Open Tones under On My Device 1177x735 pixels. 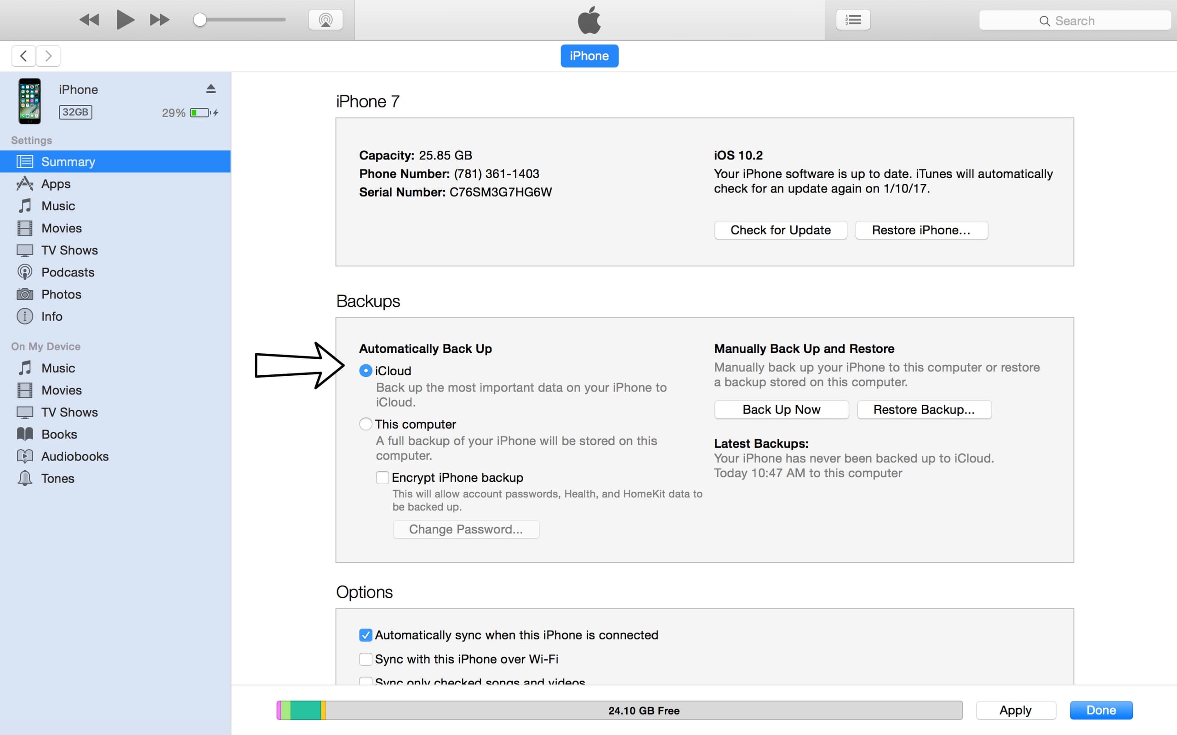57,478
